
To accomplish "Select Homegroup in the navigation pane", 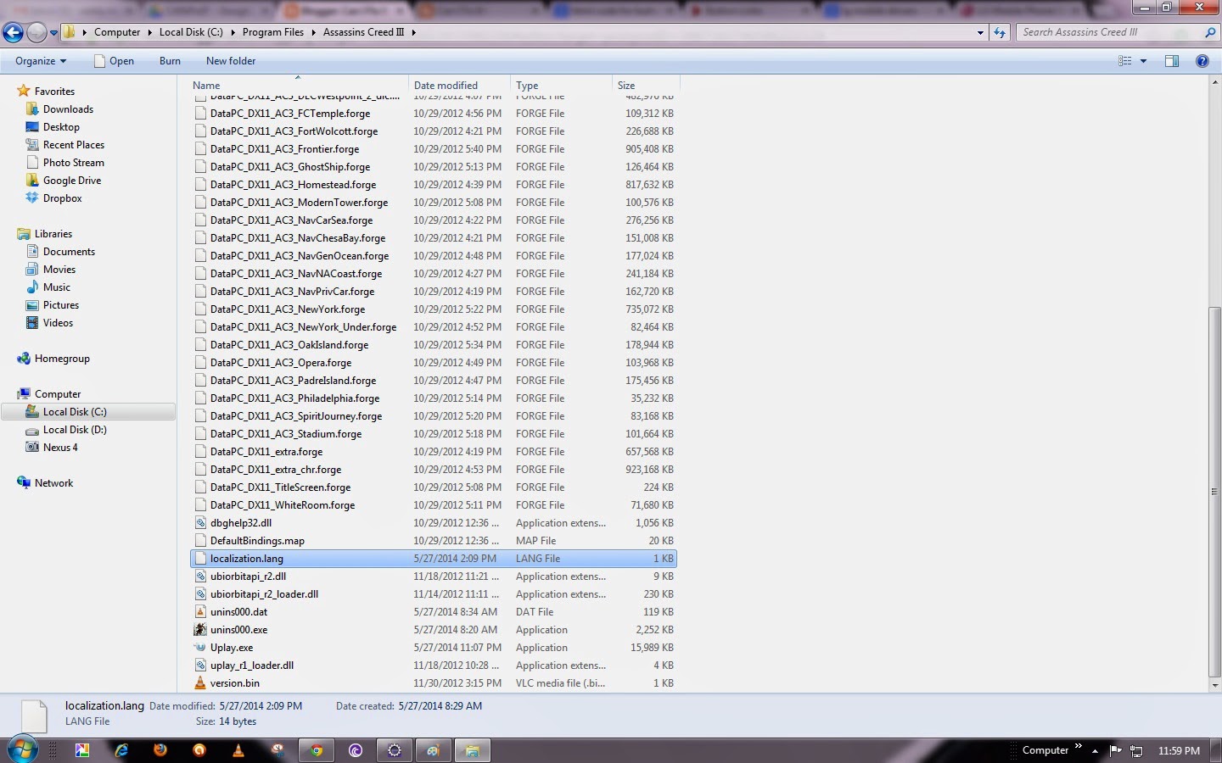I will click(61, 359).
